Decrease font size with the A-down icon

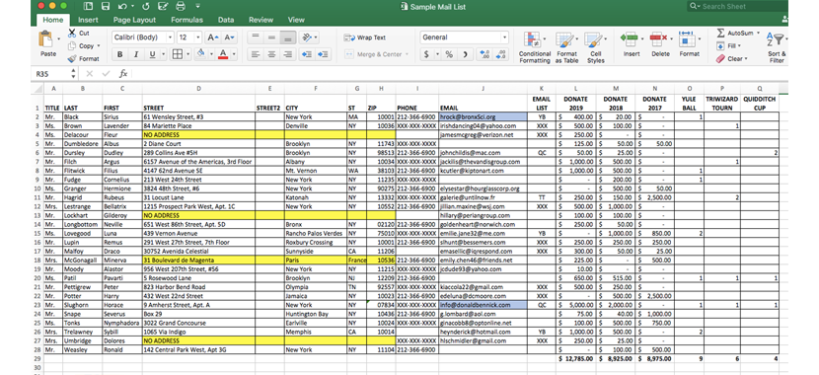[229, 37]
